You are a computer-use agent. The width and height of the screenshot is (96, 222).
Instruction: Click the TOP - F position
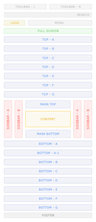click(48, 85)
